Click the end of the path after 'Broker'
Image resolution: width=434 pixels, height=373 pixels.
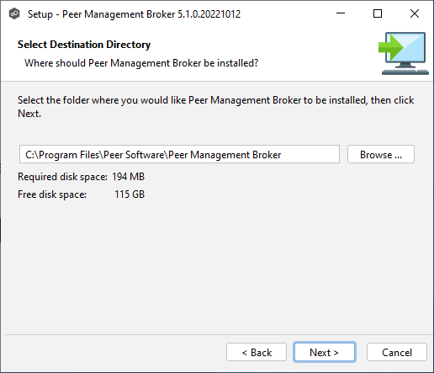pos(282,155)
